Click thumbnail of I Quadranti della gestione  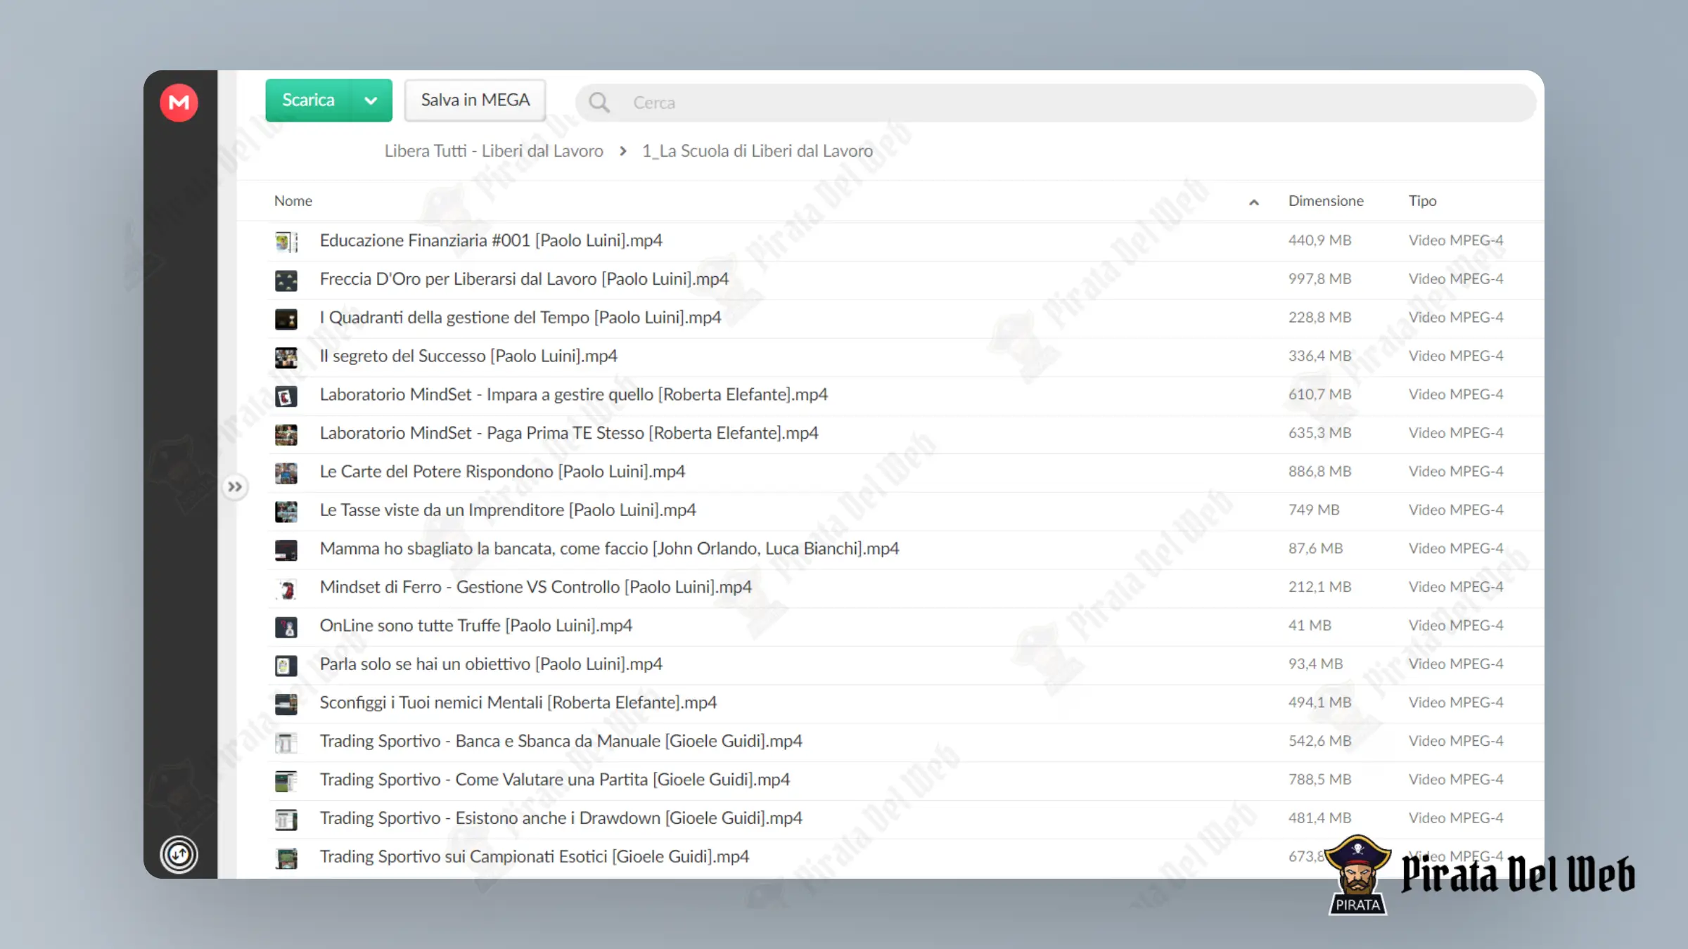(286, 319)
